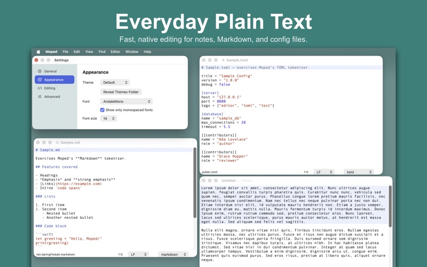Click '### Lists' heading in Sample.md
The height and width of the screenshot is (267, 427).
45,196
